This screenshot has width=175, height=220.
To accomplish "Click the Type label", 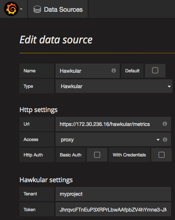I will 28,86.
